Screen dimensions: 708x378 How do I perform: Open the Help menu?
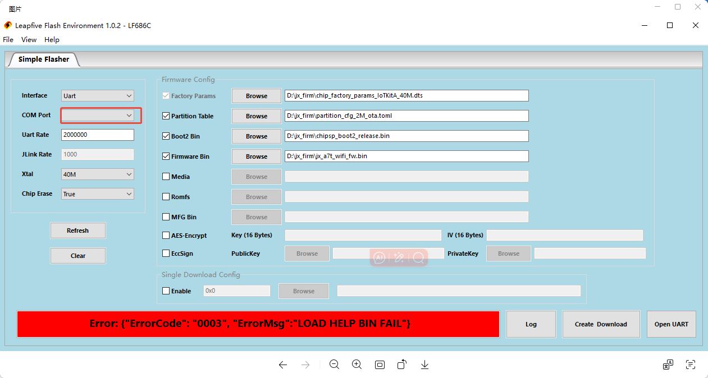tap(52, 40)
